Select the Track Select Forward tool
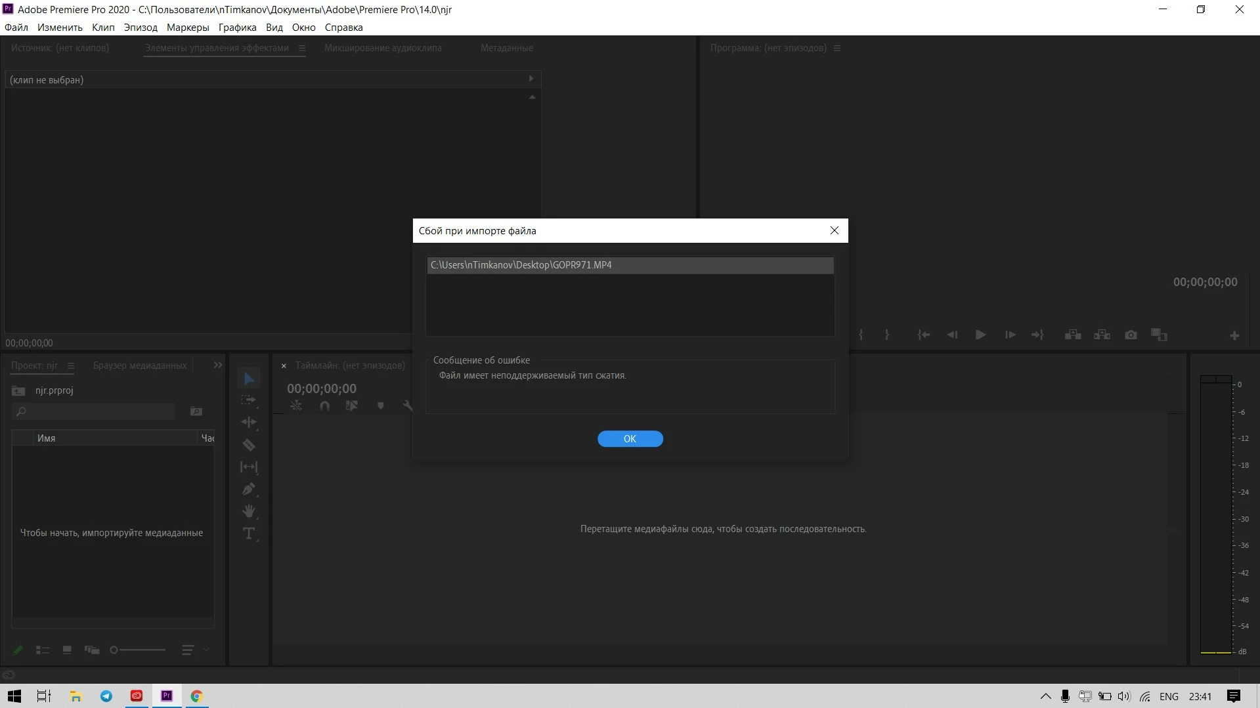Screen dimensions: 1260x708 point(249,400)
